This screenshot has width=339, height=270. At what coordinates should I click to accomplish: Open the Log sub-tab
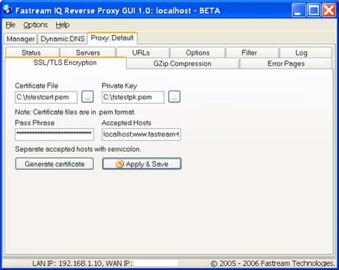click(x=306, y=52)
